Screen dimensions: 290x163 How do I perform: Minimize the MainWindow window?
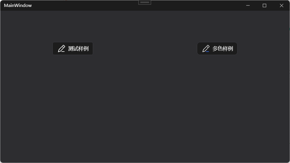point(248,5)
